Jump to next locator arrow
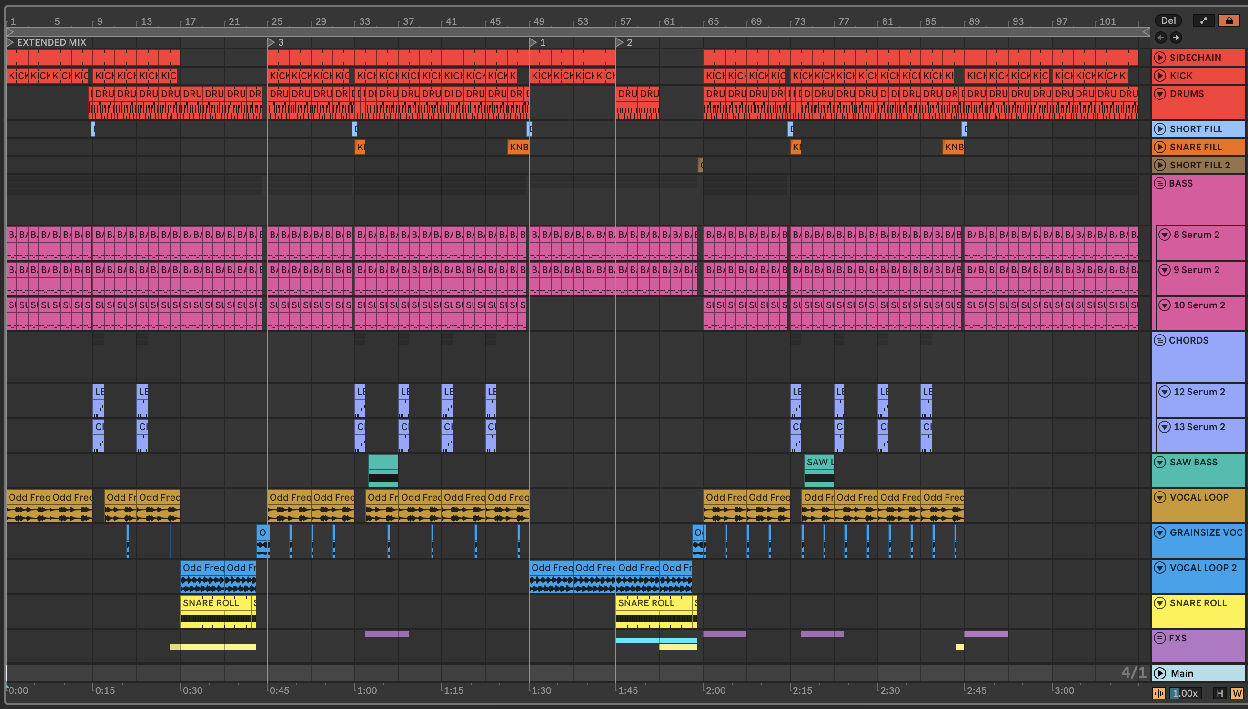This screenshot has width=1248, height=709. tap(1176, 38)
